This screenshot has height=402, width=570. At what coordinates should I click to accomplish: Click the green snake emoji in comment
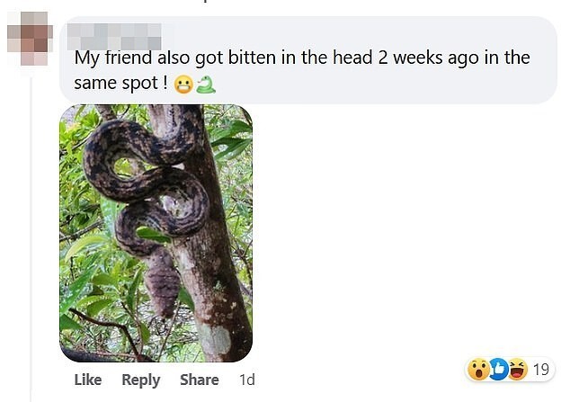(205, 85)
